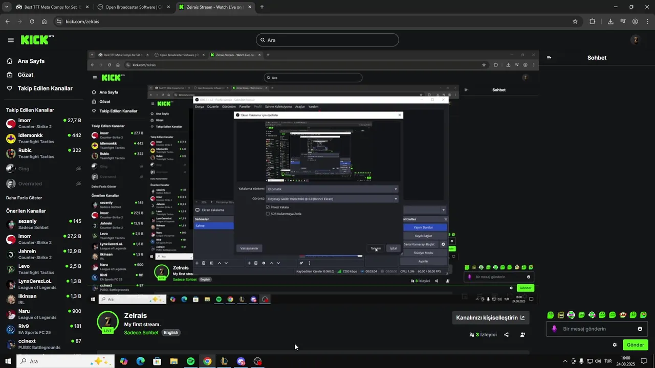Open the emoji picker in message box
The height and width of the screenshot is (368, 655).
coord(640,329)
